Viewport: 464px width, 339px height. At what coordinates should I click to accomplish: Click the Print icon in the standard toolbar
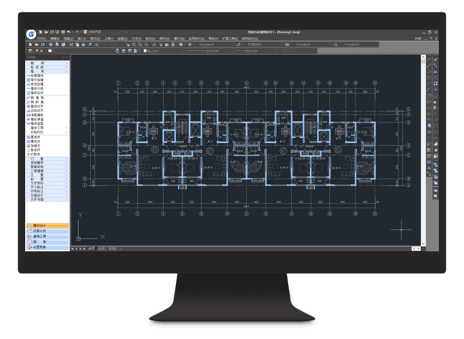(51, 44)
